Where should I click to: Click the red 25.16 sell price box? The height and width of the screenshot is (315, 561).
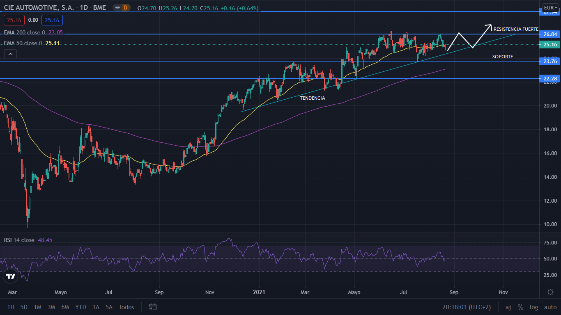(x=14, y=20)
